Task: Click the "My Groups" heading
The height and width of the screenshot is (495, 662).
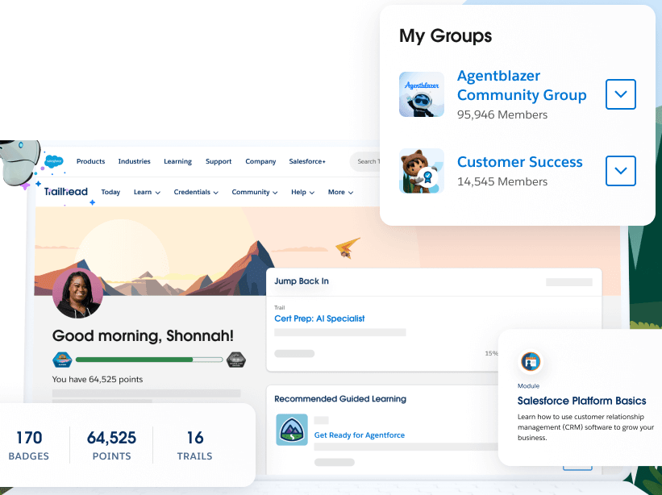Action: click(x=445, y=35)
